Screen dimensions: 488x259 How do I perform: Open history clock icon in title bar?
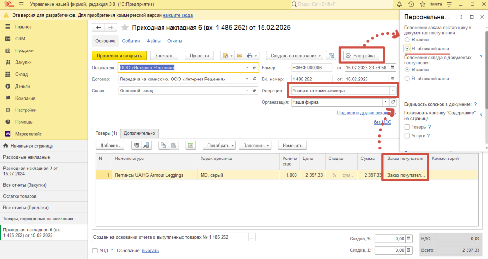(411, 4)
